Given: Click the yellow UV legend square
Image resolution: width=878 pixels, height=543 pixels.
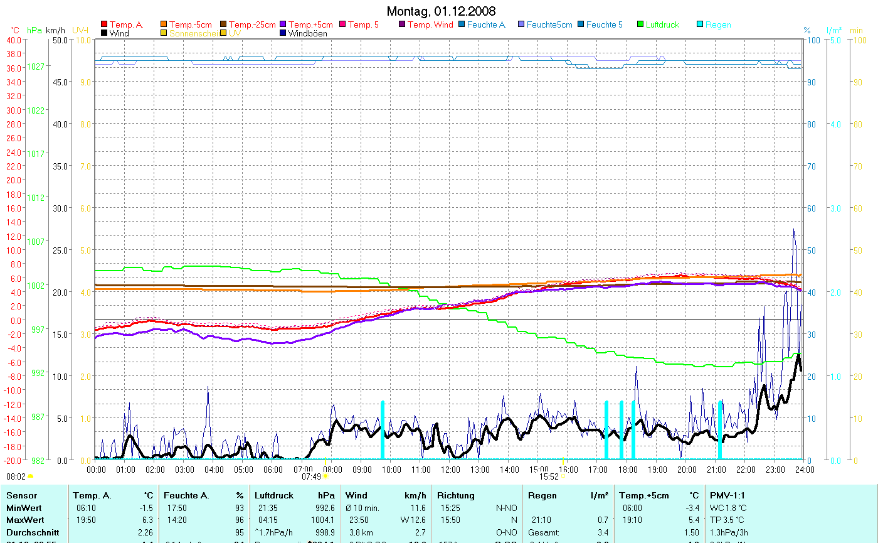Looking at the screenshot, I should click(x=224, y=33).
